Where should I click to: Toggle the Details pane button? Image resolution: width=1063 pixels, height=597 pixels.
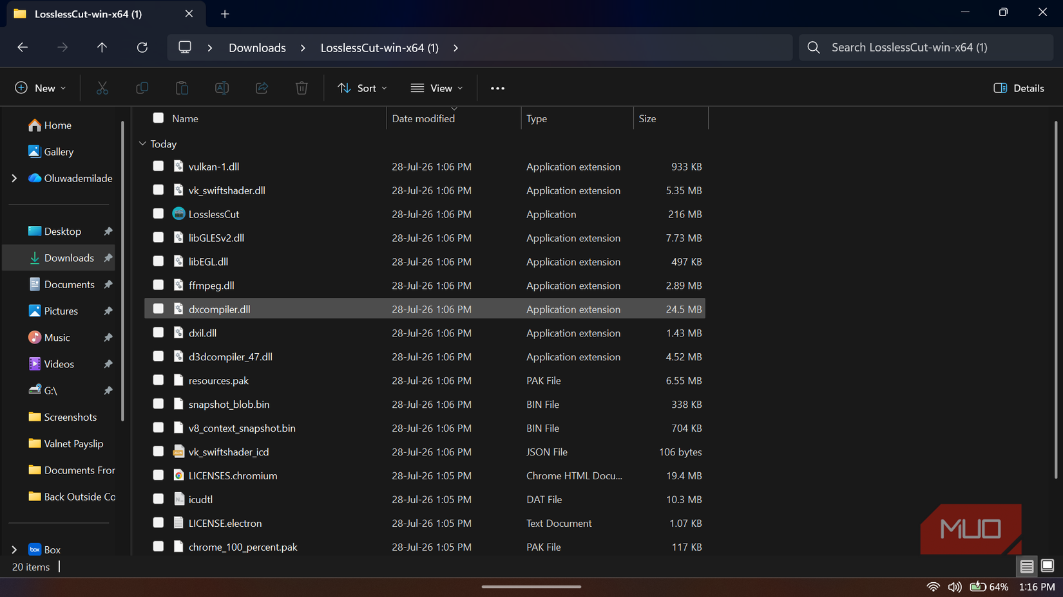pos(1019,88)
